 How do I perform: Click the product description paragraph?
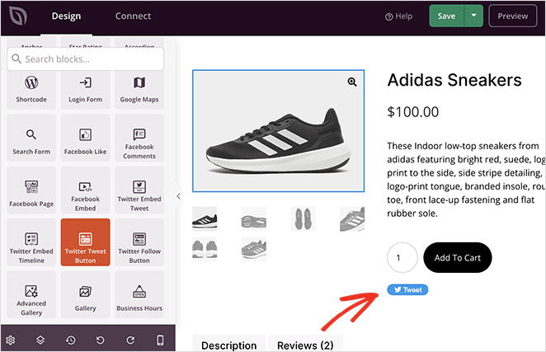(466, 180)
